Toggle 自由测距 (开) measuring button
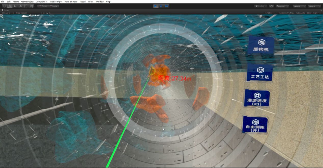Viewport: 323px width, 168px height. tap(255, 125)
